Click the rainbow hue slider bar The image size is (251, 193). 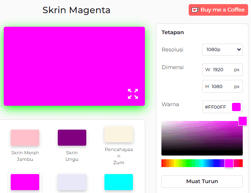[190, 163]
